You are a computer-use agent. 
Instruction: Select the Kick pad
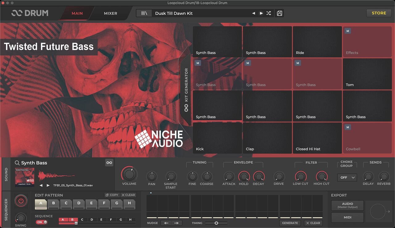coord(217,138)
